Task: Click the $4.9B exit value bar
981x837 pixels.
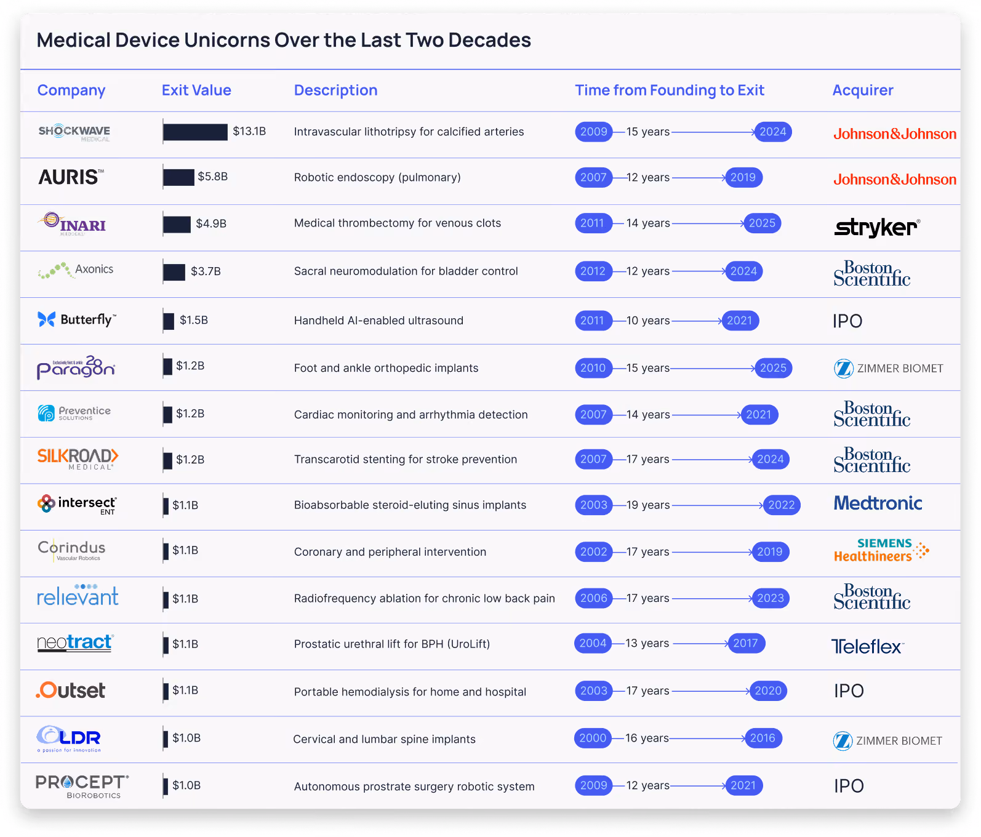Action: pos(177,224)
